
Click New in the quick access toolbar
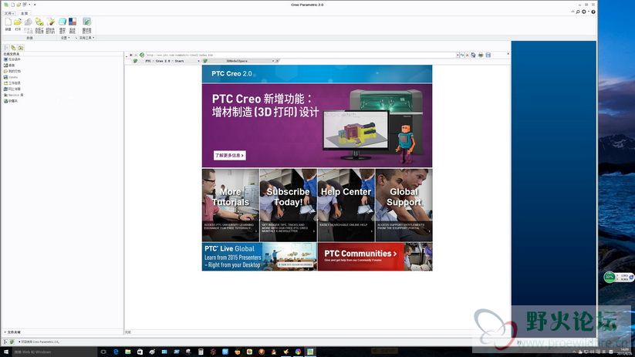click(12, 5)
